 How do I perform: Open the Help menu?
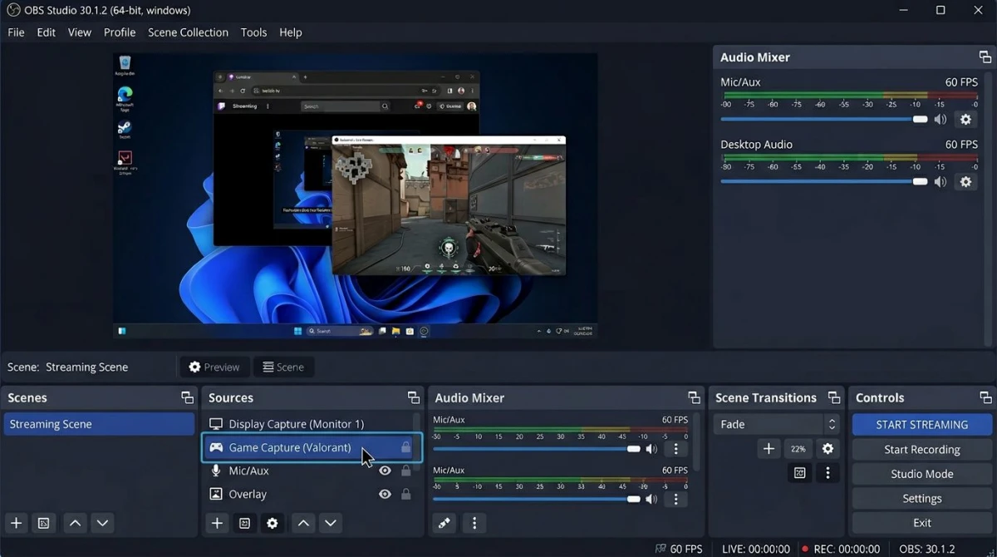291,32
